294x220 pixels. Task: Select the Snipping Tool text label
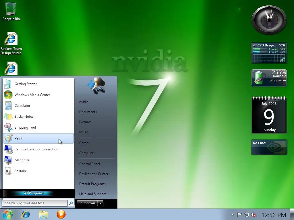25,127
